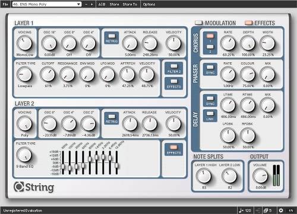Screen dimensions: 297x214
Task: Click the Delay LTime knob
Action: coord(228,106)
